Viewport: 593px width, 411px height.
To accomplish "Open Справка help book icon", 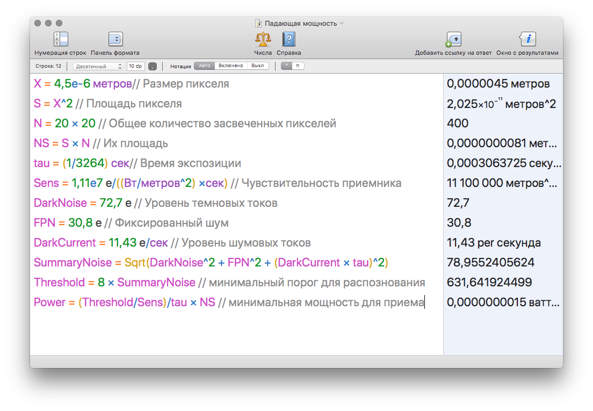I will point(288,39).
